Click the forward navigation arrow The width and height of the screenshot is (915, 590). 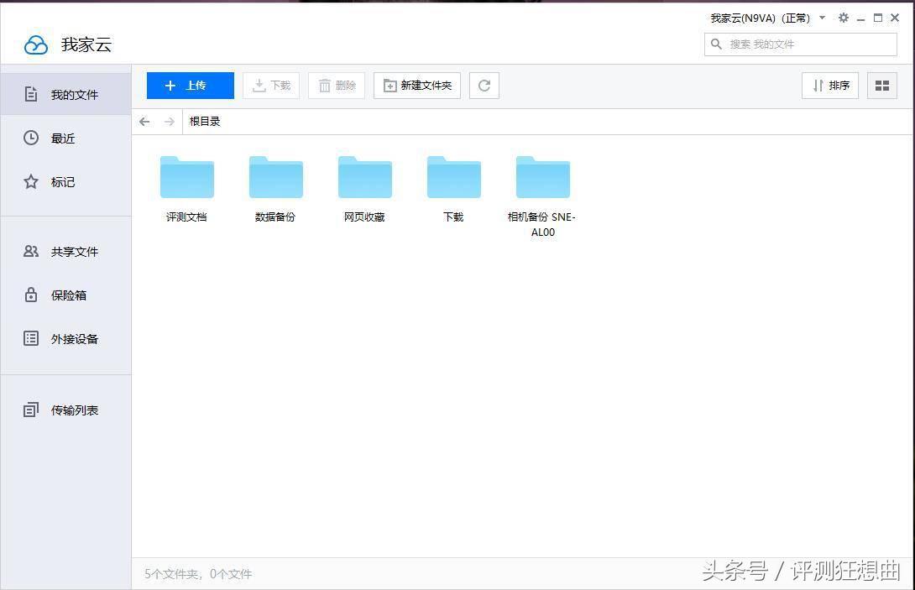(x=168, y=121)
